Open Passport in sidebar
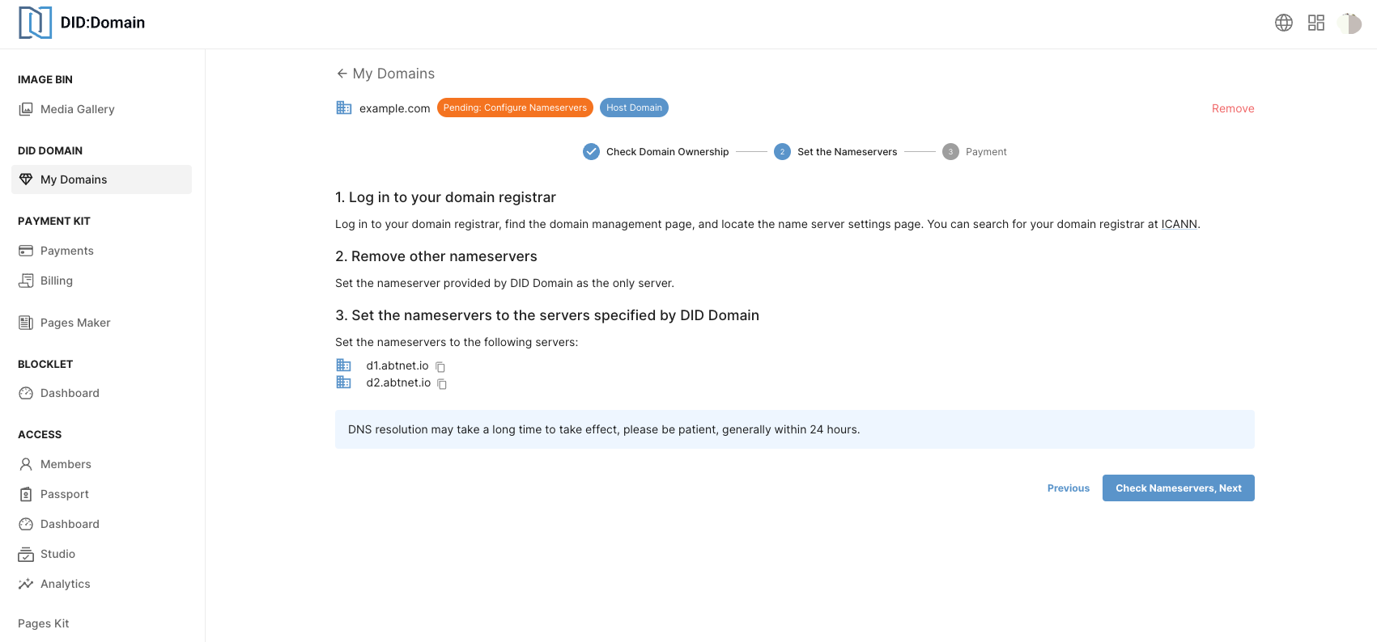The width and height of the screenshot is (1377, 642). (64, 494)
